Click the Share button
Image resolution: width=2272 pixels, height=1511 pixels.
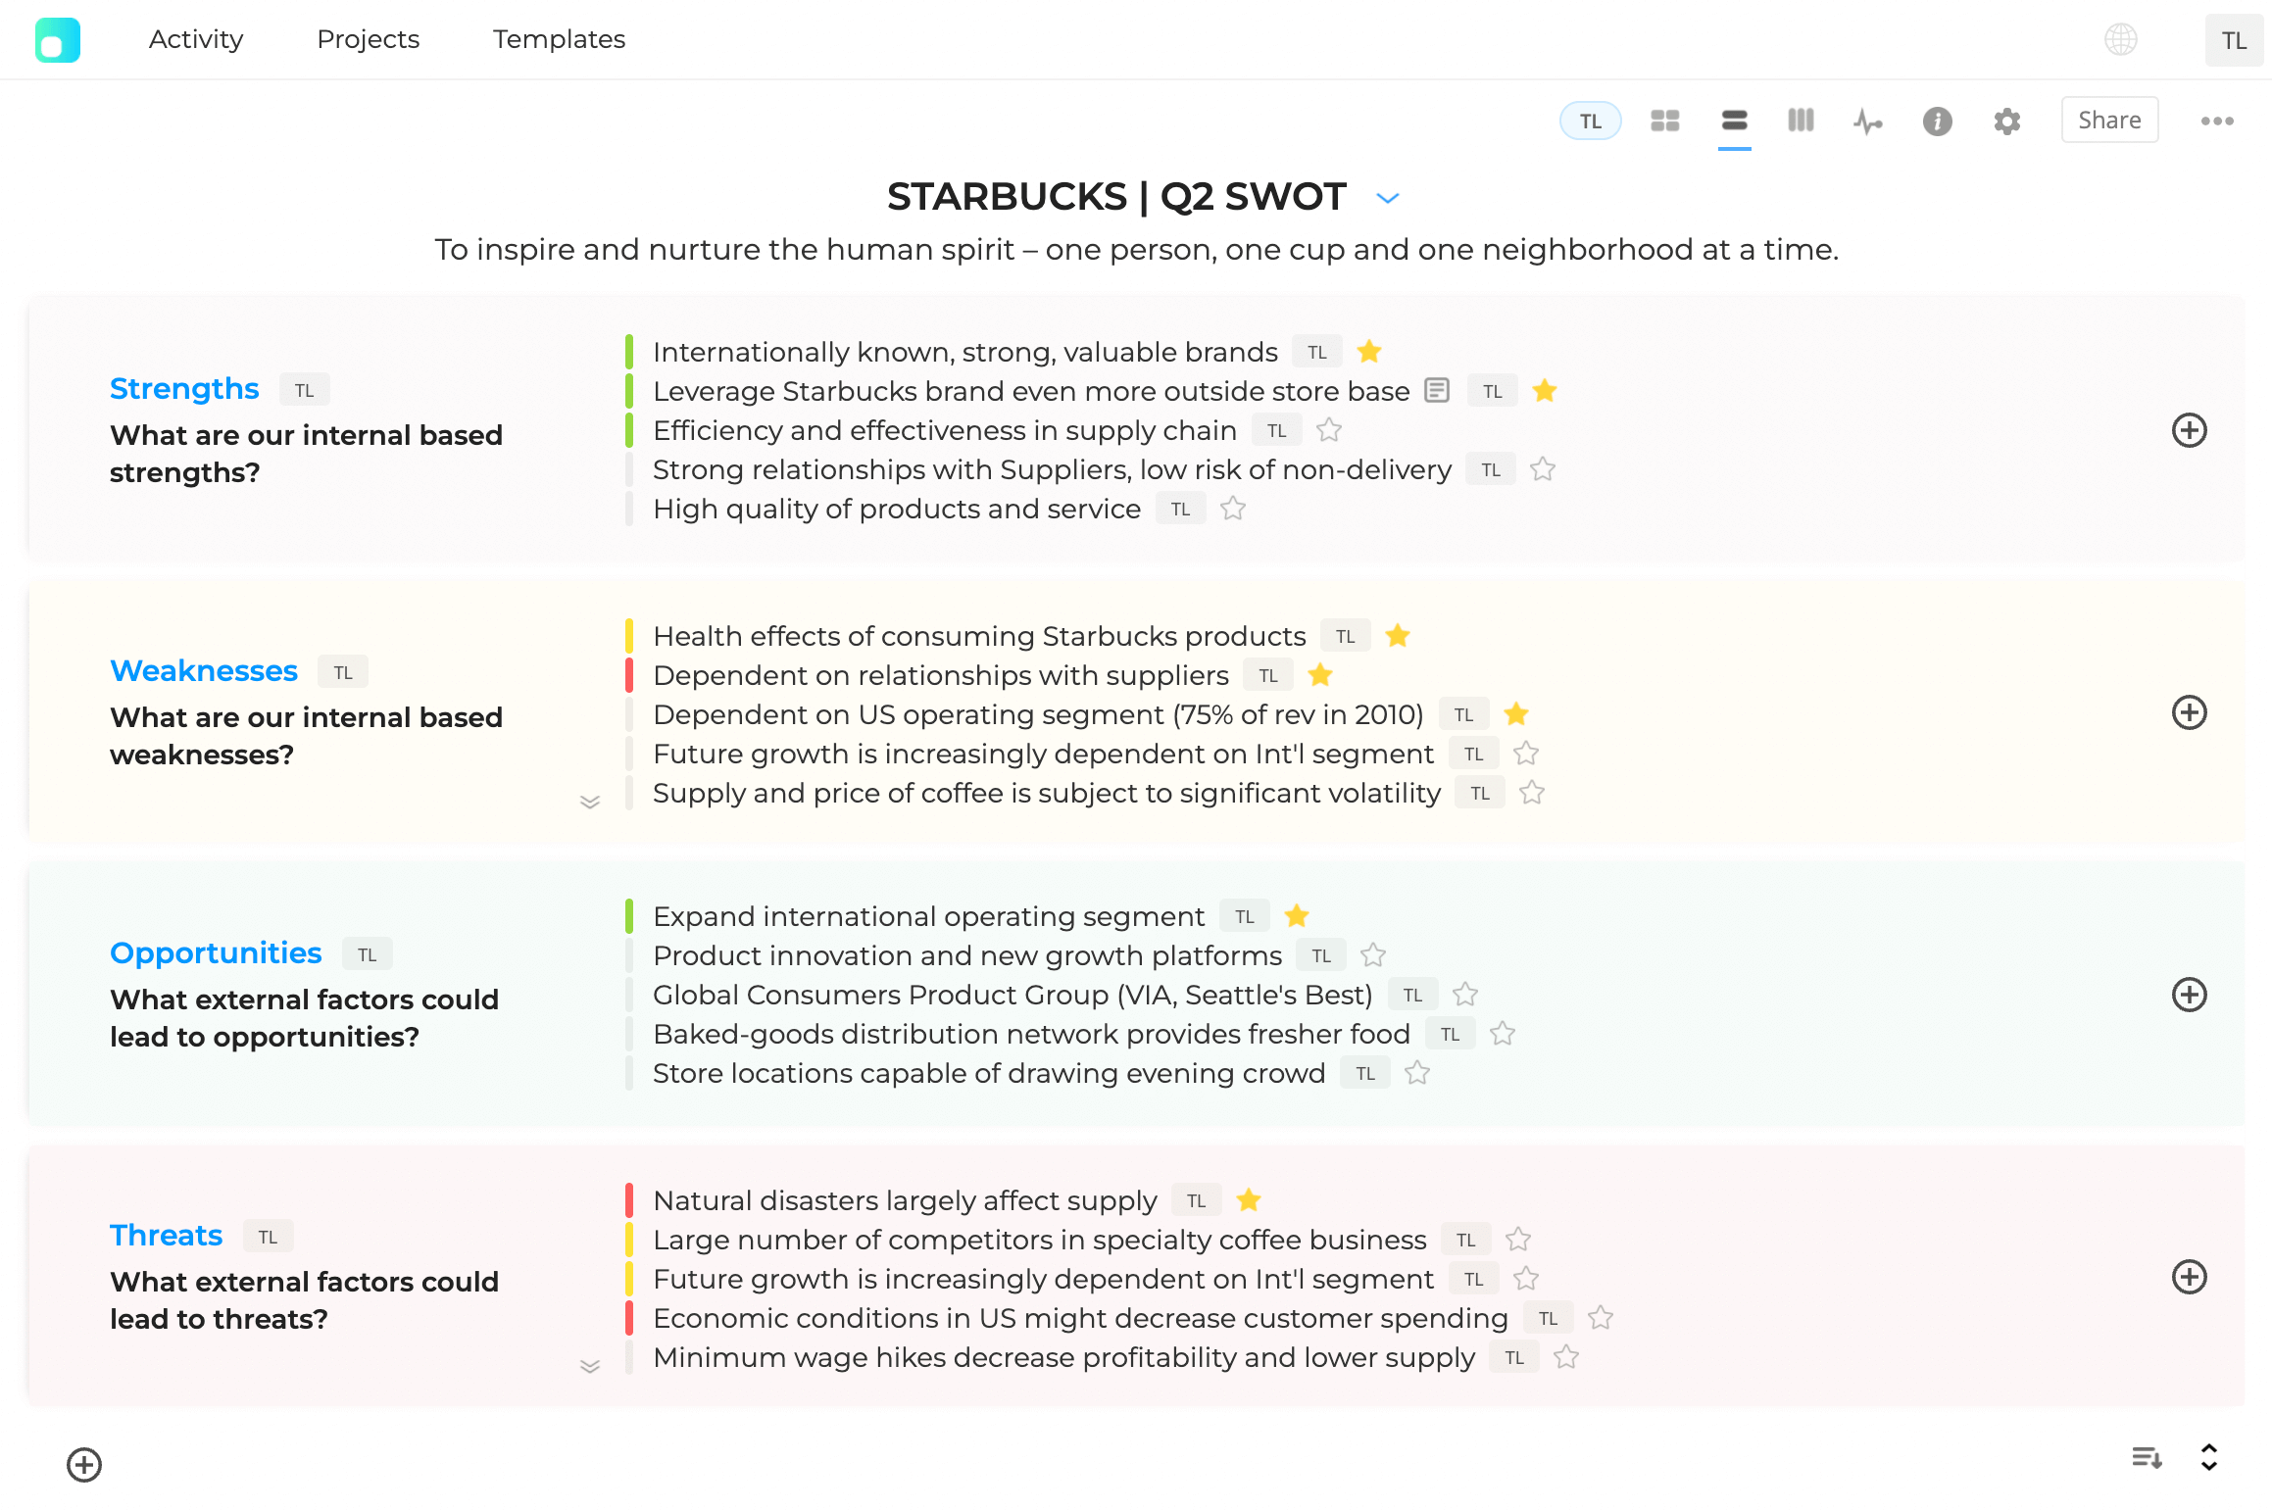click(x=2108, y=120)
